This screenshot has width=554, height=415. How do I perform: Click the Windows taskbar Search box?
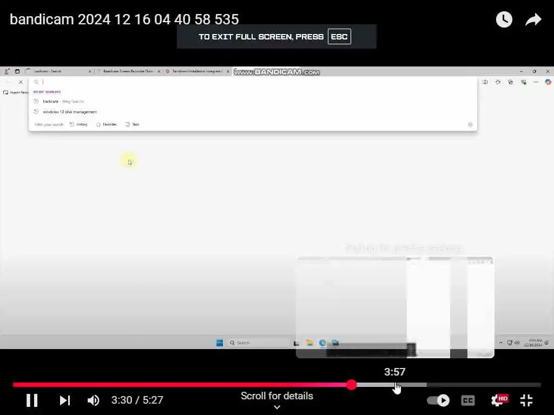259,343
